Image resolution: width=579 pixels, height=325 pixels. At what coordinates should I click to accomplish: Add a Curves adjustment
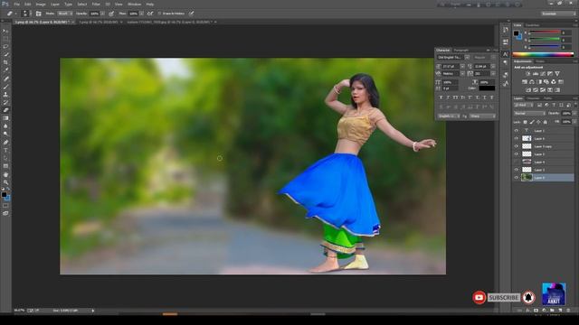point(543,74)
